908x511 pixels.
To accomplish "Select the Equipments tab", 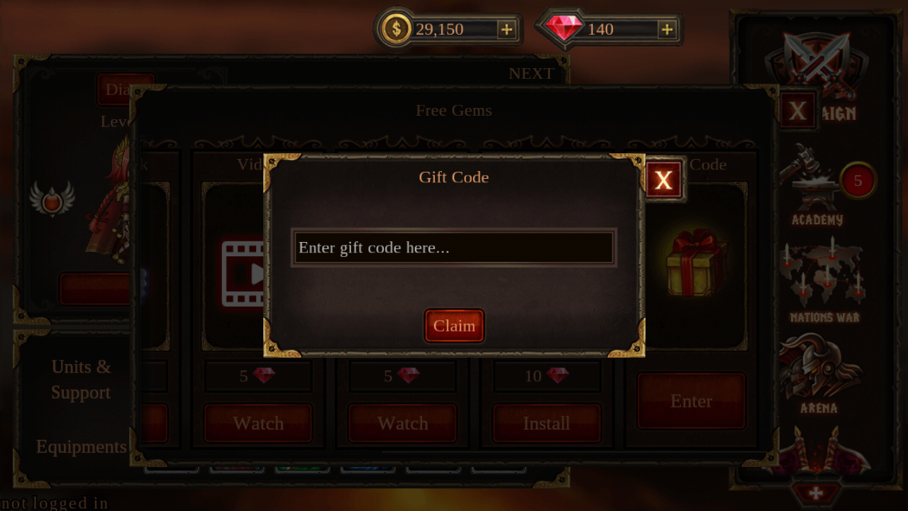I will pos(82,446).
